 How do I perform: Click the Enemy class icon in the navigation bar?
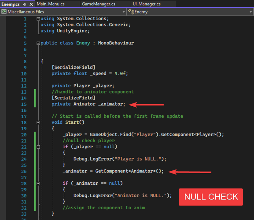click(x=131, y=12)
